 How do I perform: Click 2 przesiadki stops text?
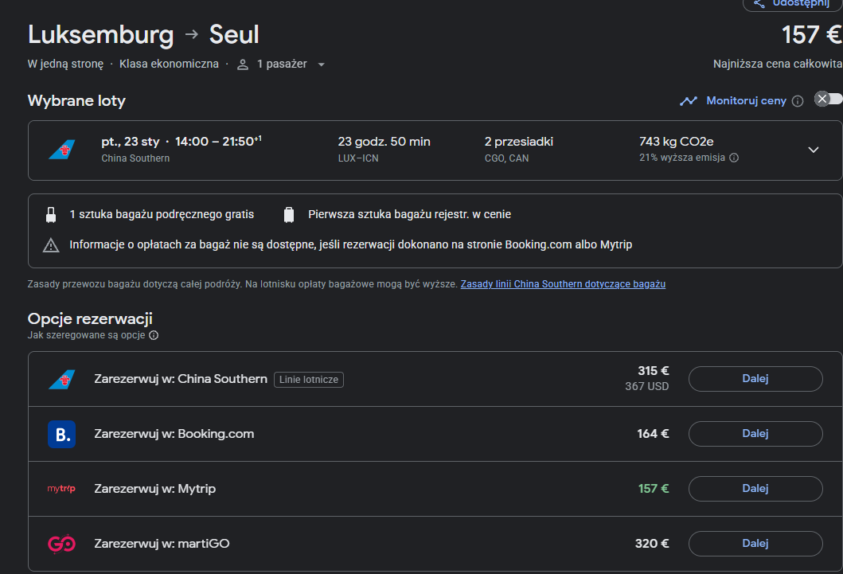click(519, 142)
